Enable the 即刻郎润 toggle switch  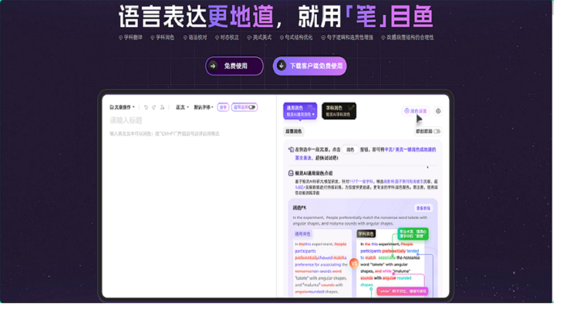(x=436, y=131)
